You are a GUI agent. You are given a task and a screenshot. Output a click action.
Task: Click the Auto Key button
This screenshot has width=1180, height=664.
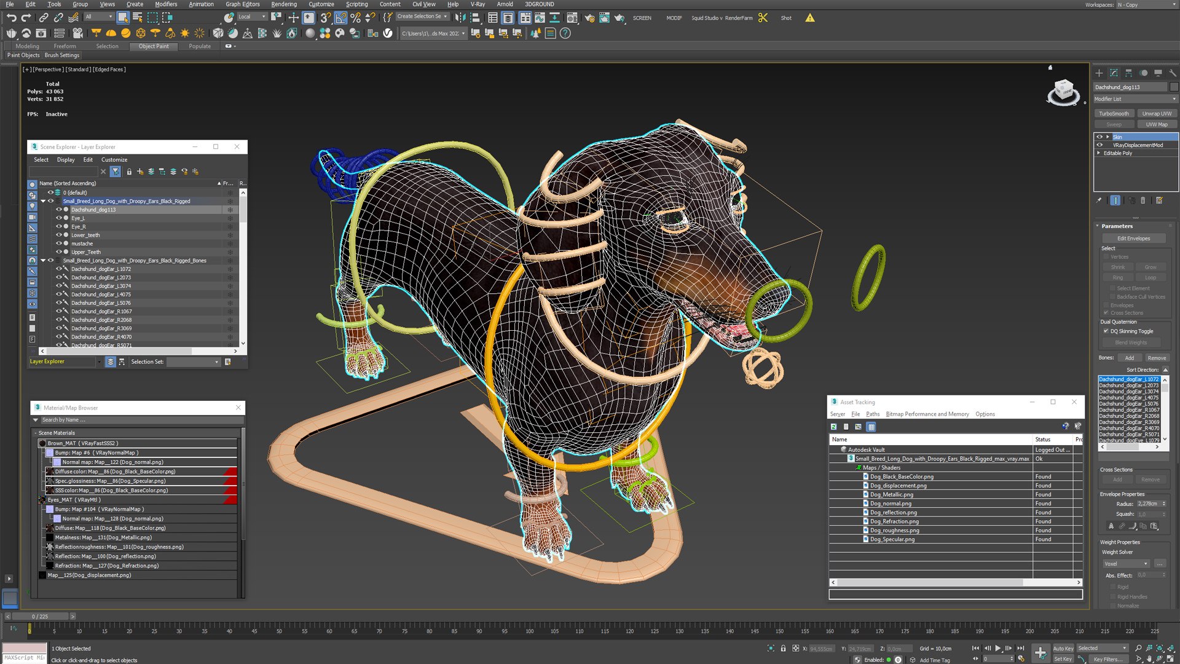pyautogui.click(x=1063, y=649)
